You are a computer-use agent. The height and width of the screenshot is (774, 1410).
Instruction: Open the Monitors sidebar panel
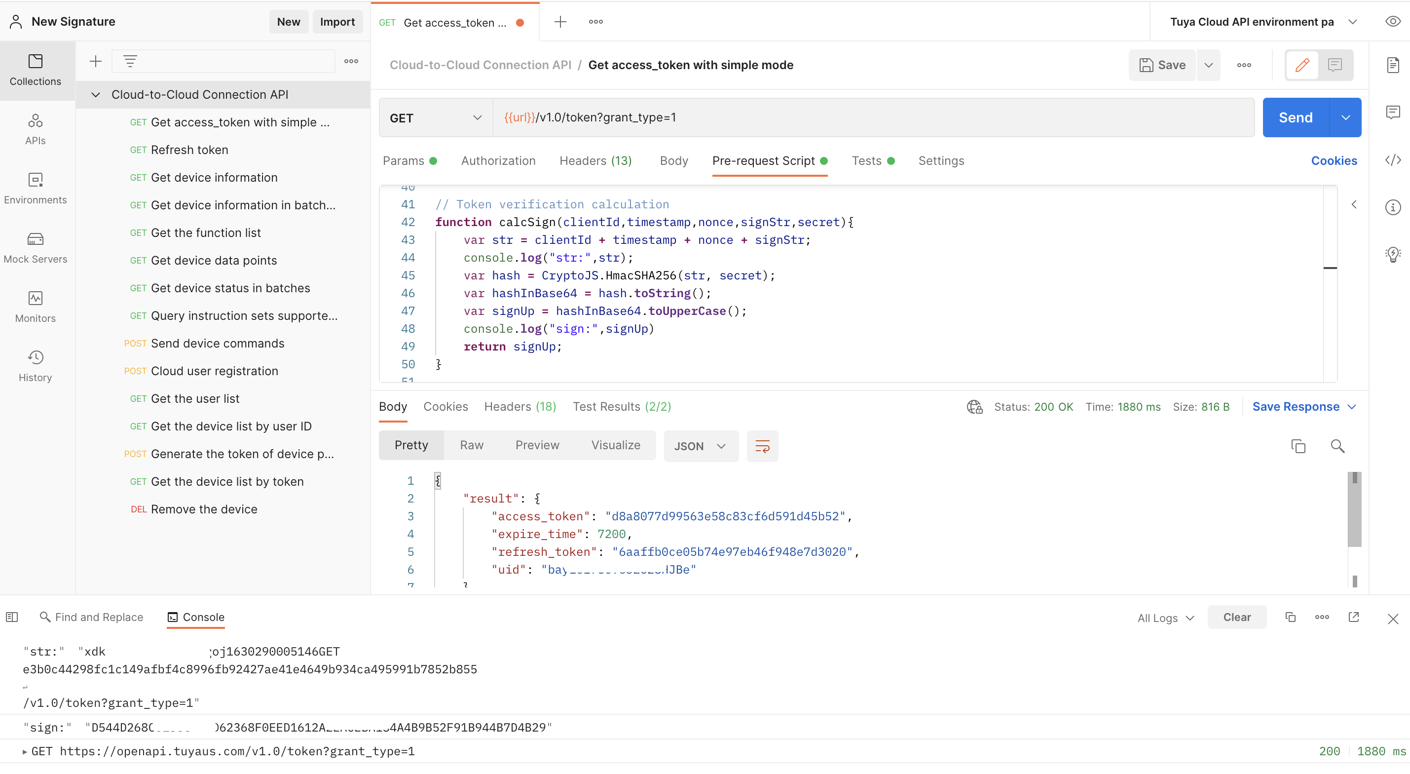click(36, 307)
